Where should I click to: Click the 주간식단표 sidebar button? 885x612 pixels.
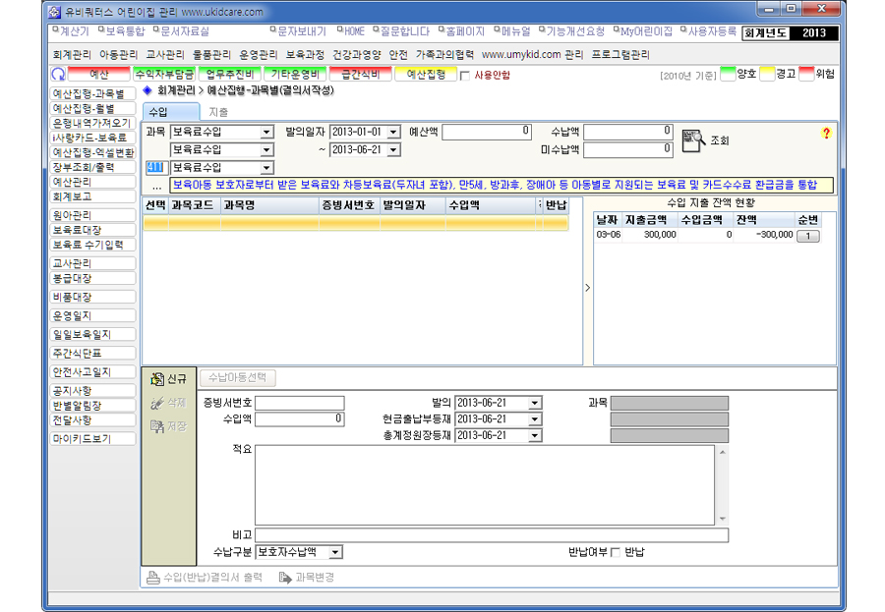tap(93, 353)
